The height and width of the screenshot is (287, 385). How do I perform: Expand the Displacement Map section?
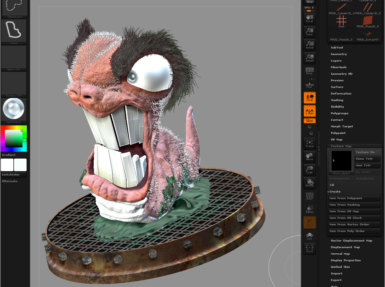[x=345, y=247]
